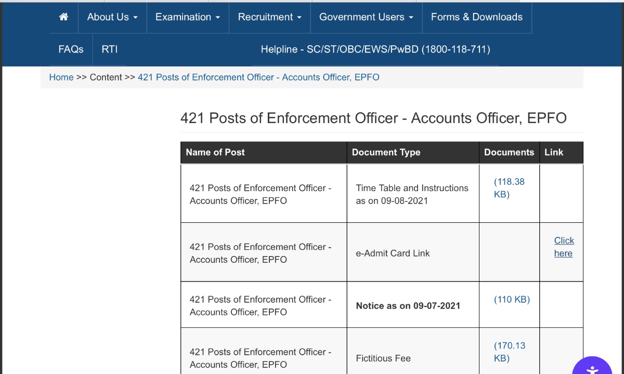Open Government Users dropdown menu
This screenshot has height=374, width=624.
tap(366, 17)
